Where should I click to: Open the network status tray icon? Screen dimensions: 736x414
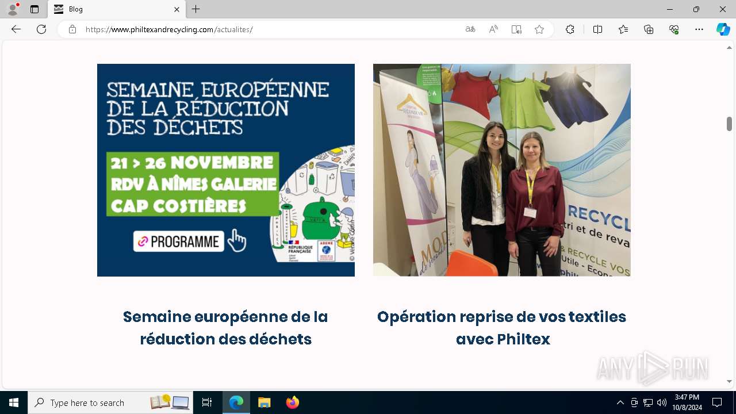click(x=648, y=402)
